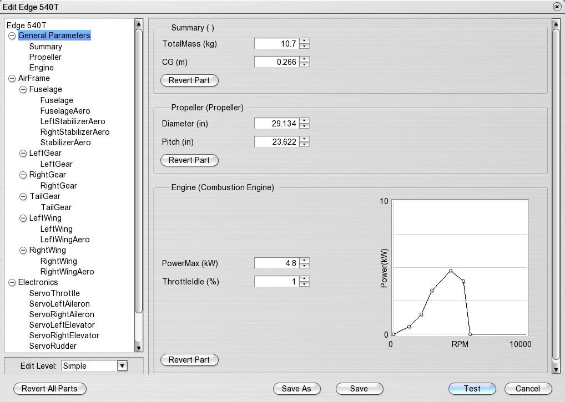Collapse the AirFrame tree node
The width and height of the screenshot is (565, 402).
12,79
